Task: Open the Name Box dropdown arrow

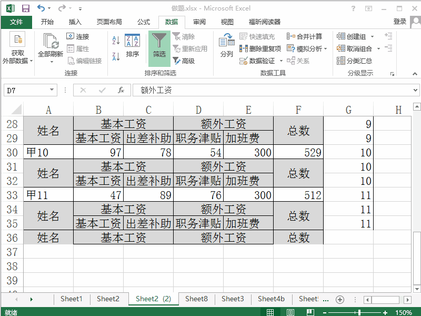Action: 51,90
